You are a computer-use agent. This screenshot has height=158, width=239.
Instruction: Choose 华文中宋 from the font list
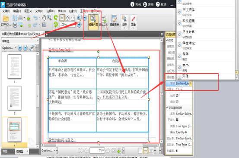(206, 45)
